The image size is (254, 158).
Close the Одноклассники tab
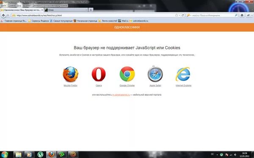click(42, 10)
